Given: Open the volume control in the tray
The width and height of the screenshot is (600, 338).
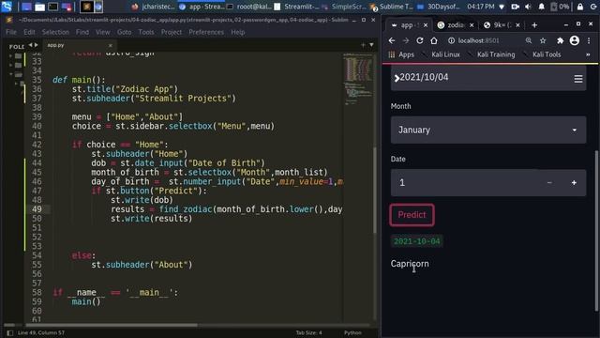Looking at the screenshot, I should [x=529, y=7].
